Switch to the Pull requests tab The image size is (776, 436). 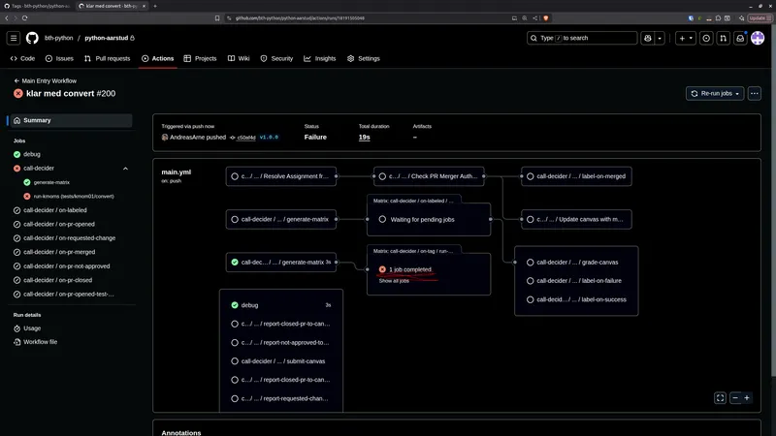point(107,58)
